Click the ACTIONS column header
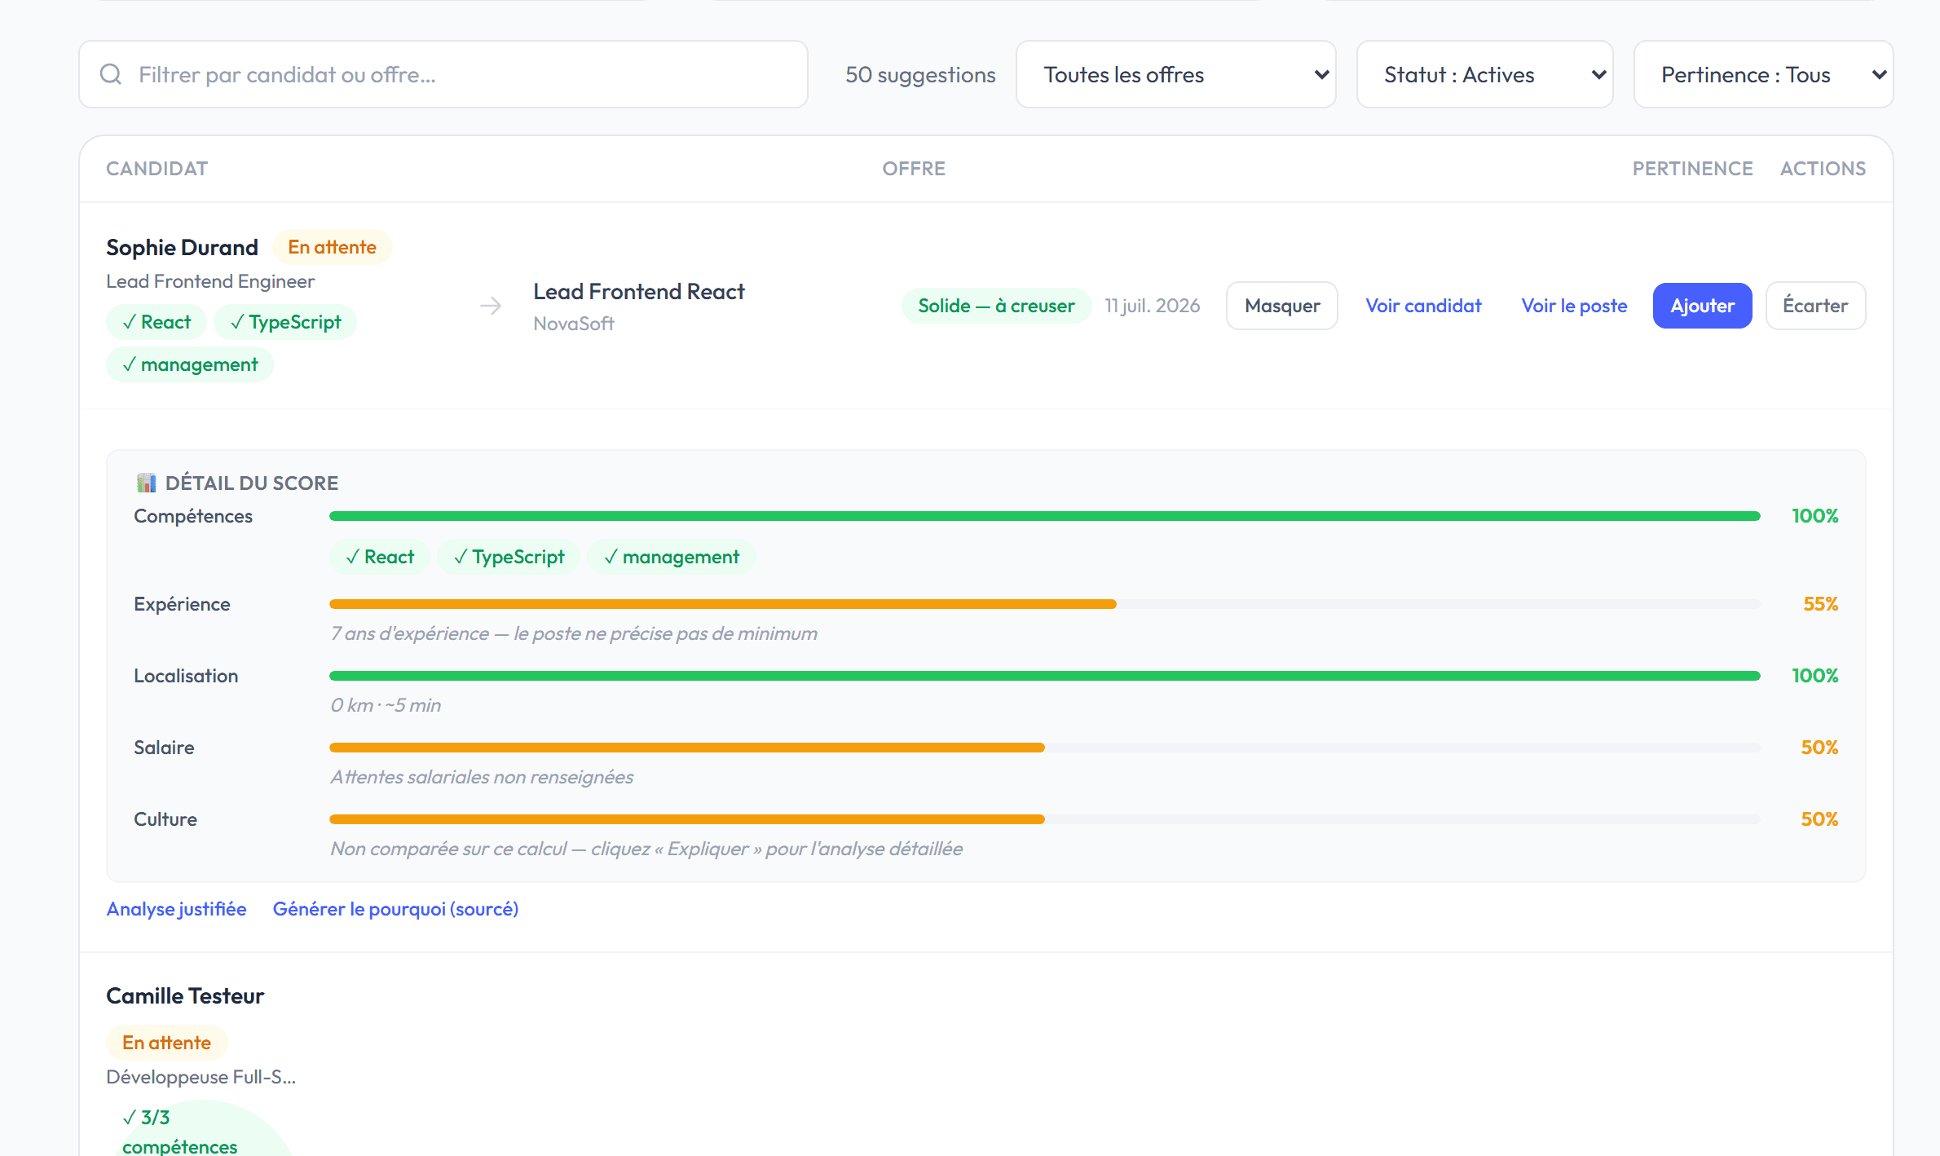Image resolution: width=1940 pixels, height=1156 pixels. 1823,169
